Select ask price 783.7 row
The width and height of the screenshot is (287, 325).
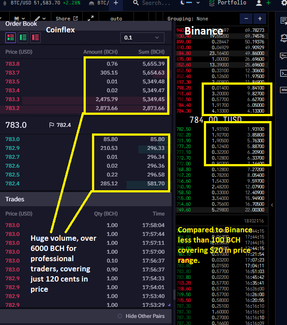click(x=86, y=73)
